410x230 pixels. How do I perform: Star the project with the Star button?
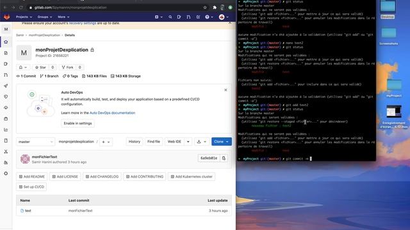40,67
